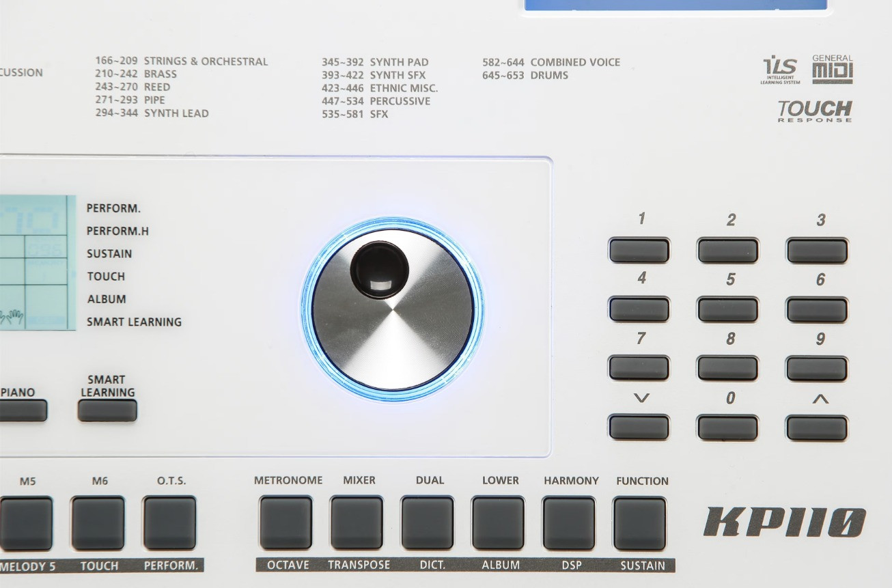The width and height of the screenshot is (892, 588).
Task: Click the '345~392 SYNTH PAD' voice entry
Action: tap(375, 62)
